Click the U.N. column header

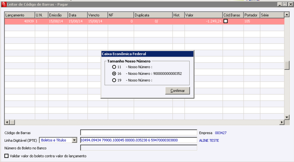coord(42,15)
